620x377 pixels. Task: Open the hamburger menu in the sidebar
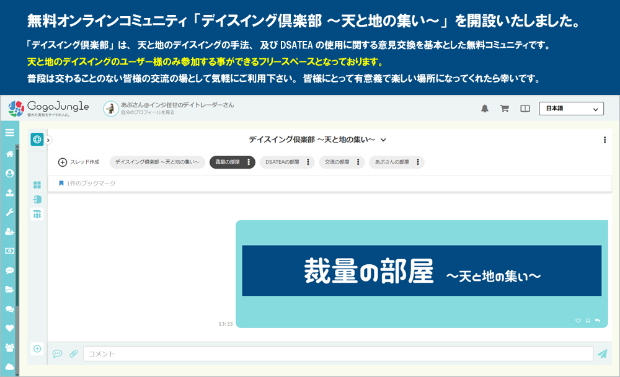[9, 133]
